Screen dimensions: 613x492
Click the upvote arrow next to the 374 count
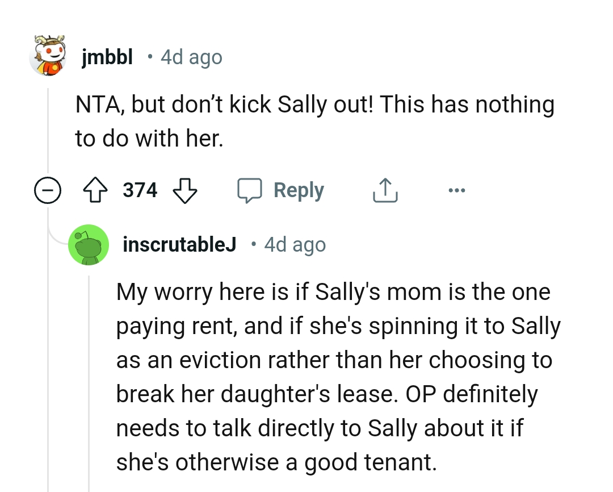point(95,190)
